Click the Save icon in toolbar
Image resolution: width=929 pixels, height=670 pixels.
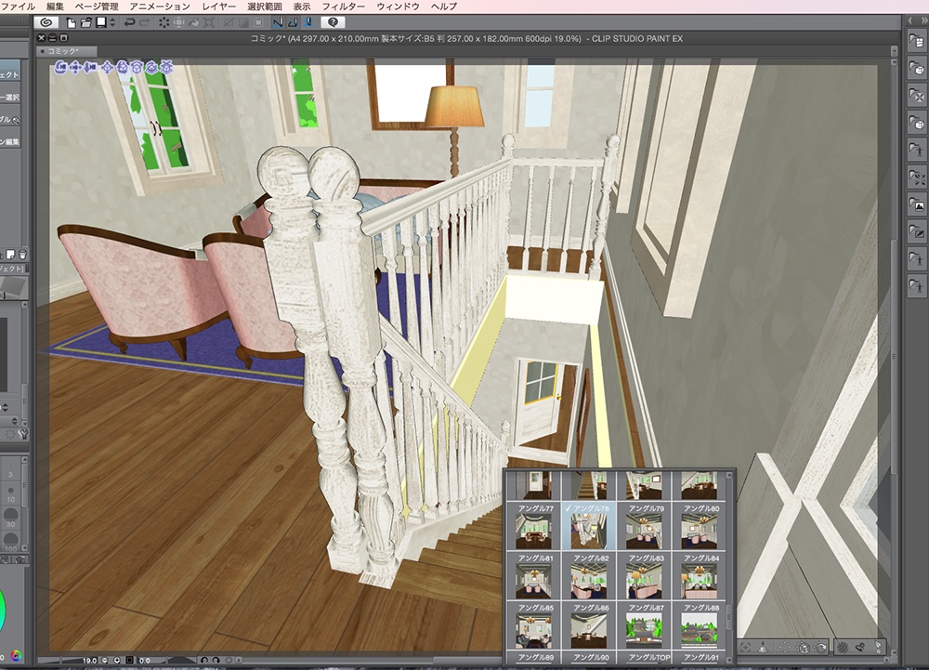point(101,22)
